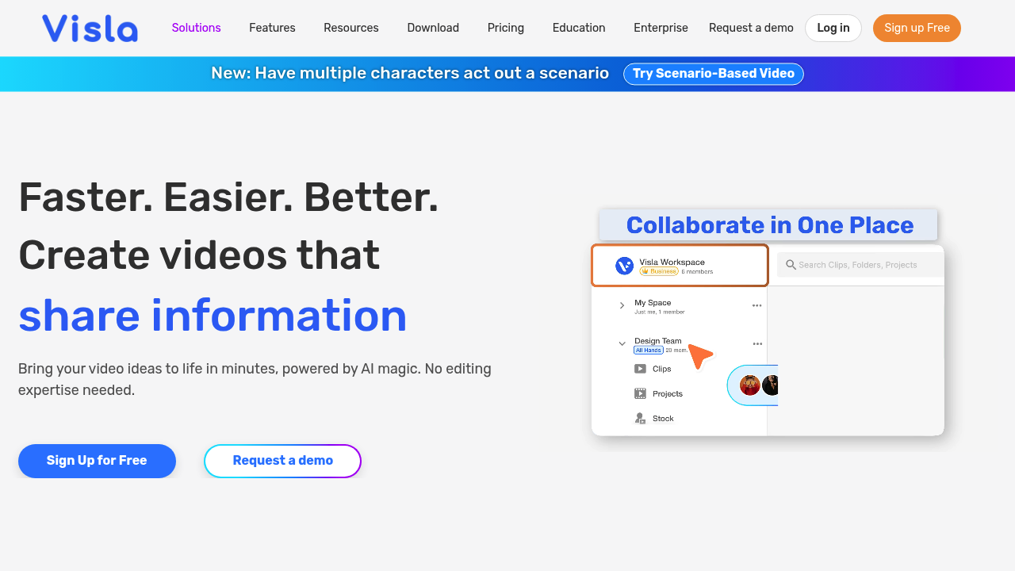Click the member avatars bubble

tap(753, 385)
